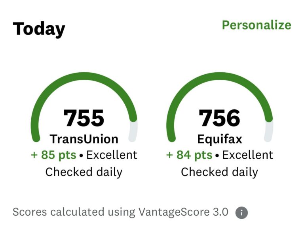Click the + 84 pts change text
The height and width of the screenshot is (233, 304).
(189, 155)
